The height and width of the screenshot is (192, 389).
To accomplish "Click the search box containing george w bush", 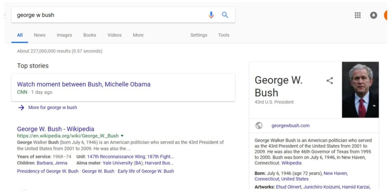I will pos(108,15).
